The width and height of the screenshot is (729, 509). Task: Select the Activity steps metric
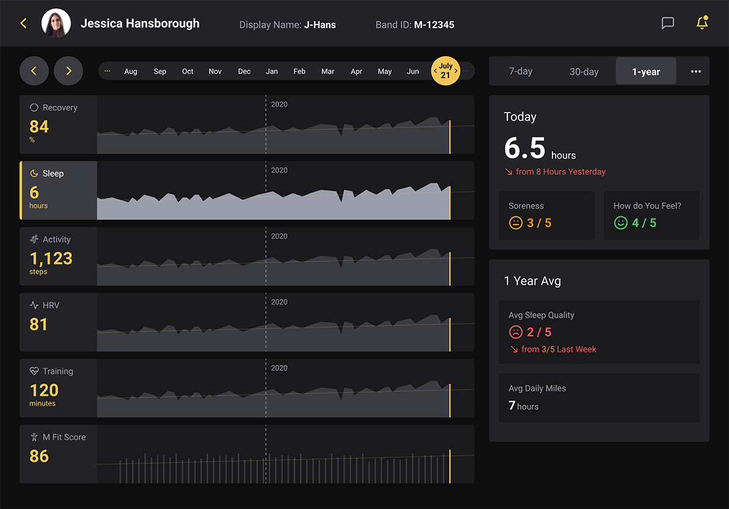pyautogui.click(x=59, y=256)
